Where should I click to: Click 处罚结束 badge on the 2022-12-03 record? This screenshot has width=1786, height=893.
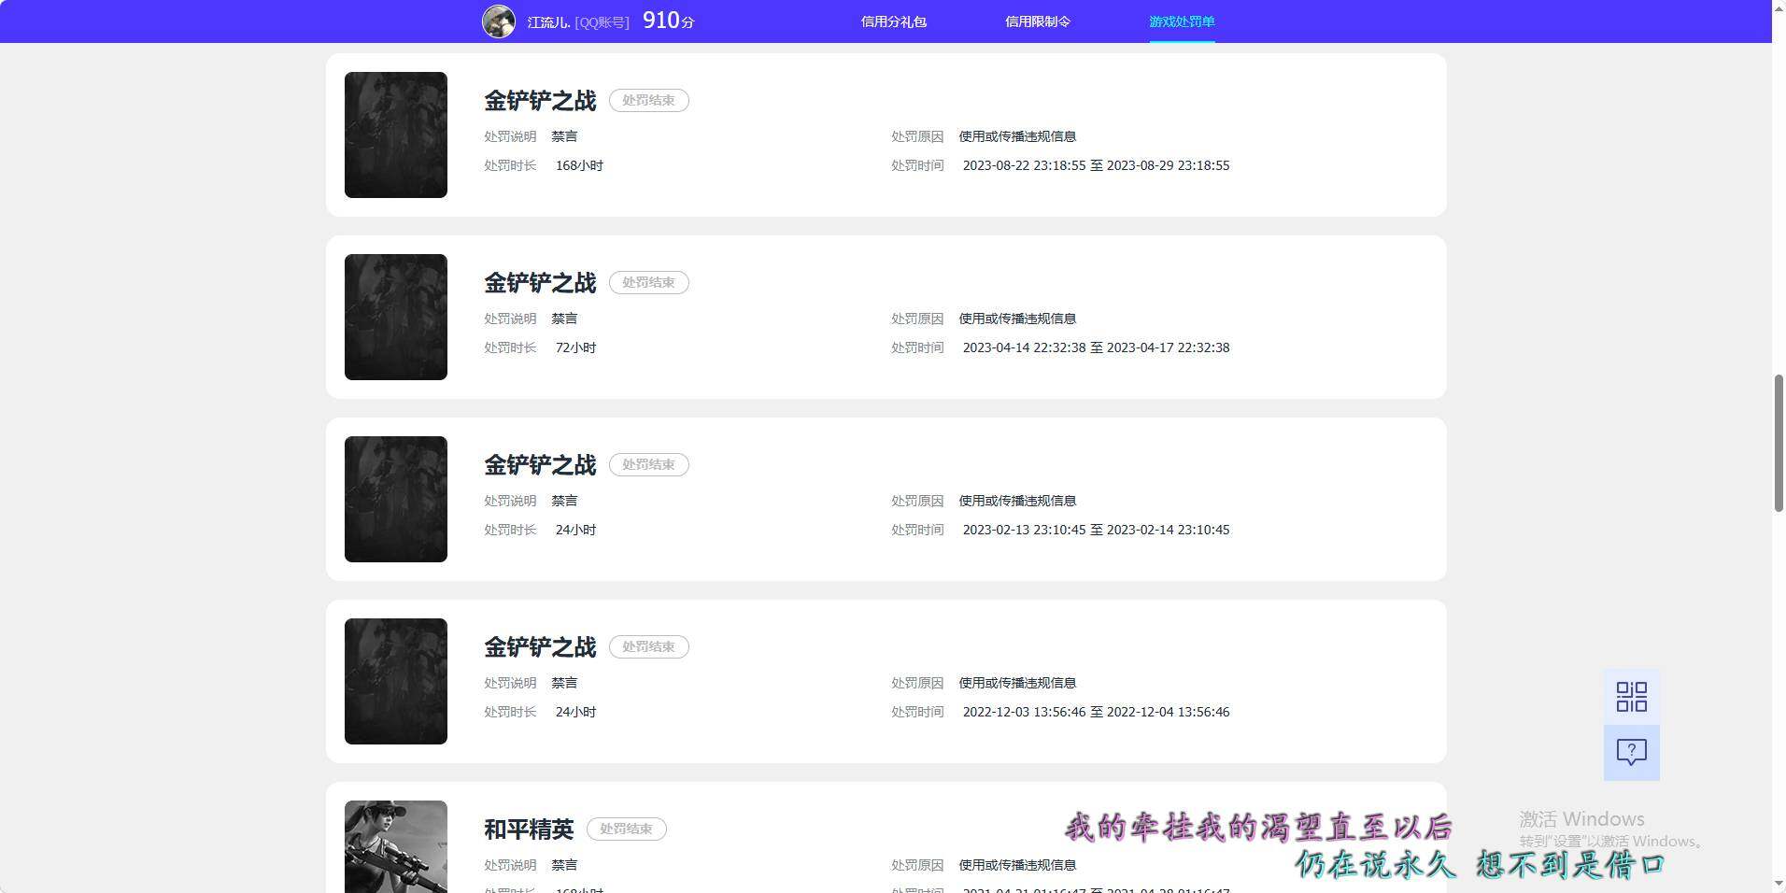point(649,646)
